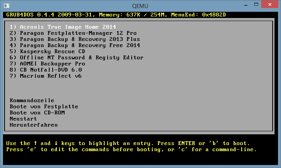The image size is (281, 168).
Task: Select the Kaspersky Rescue CD entry
Action: click(47, 52)
